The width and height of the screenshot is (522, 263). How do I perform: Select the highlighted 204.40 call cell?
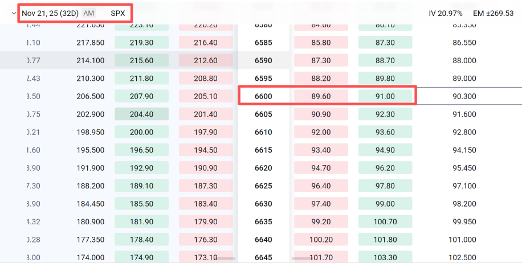[x=141, y=114]
